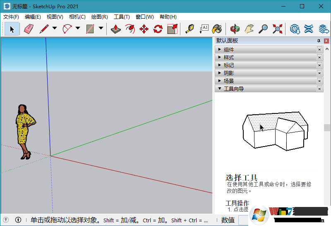Click the tray scrollbar thumb
Viewport: 331px width, 226px height.
click(327, 128)
